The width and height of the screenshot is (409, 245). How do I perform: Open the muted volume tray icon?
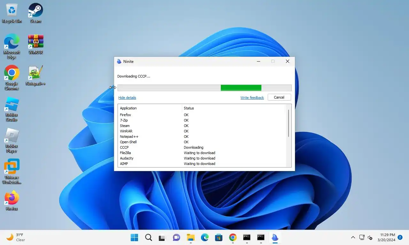[370, 237]
